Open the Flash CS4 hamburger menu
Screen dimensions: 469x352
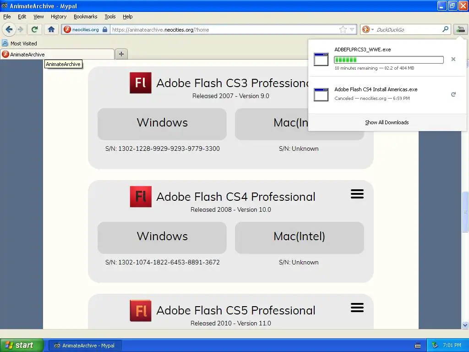point(357,194)
